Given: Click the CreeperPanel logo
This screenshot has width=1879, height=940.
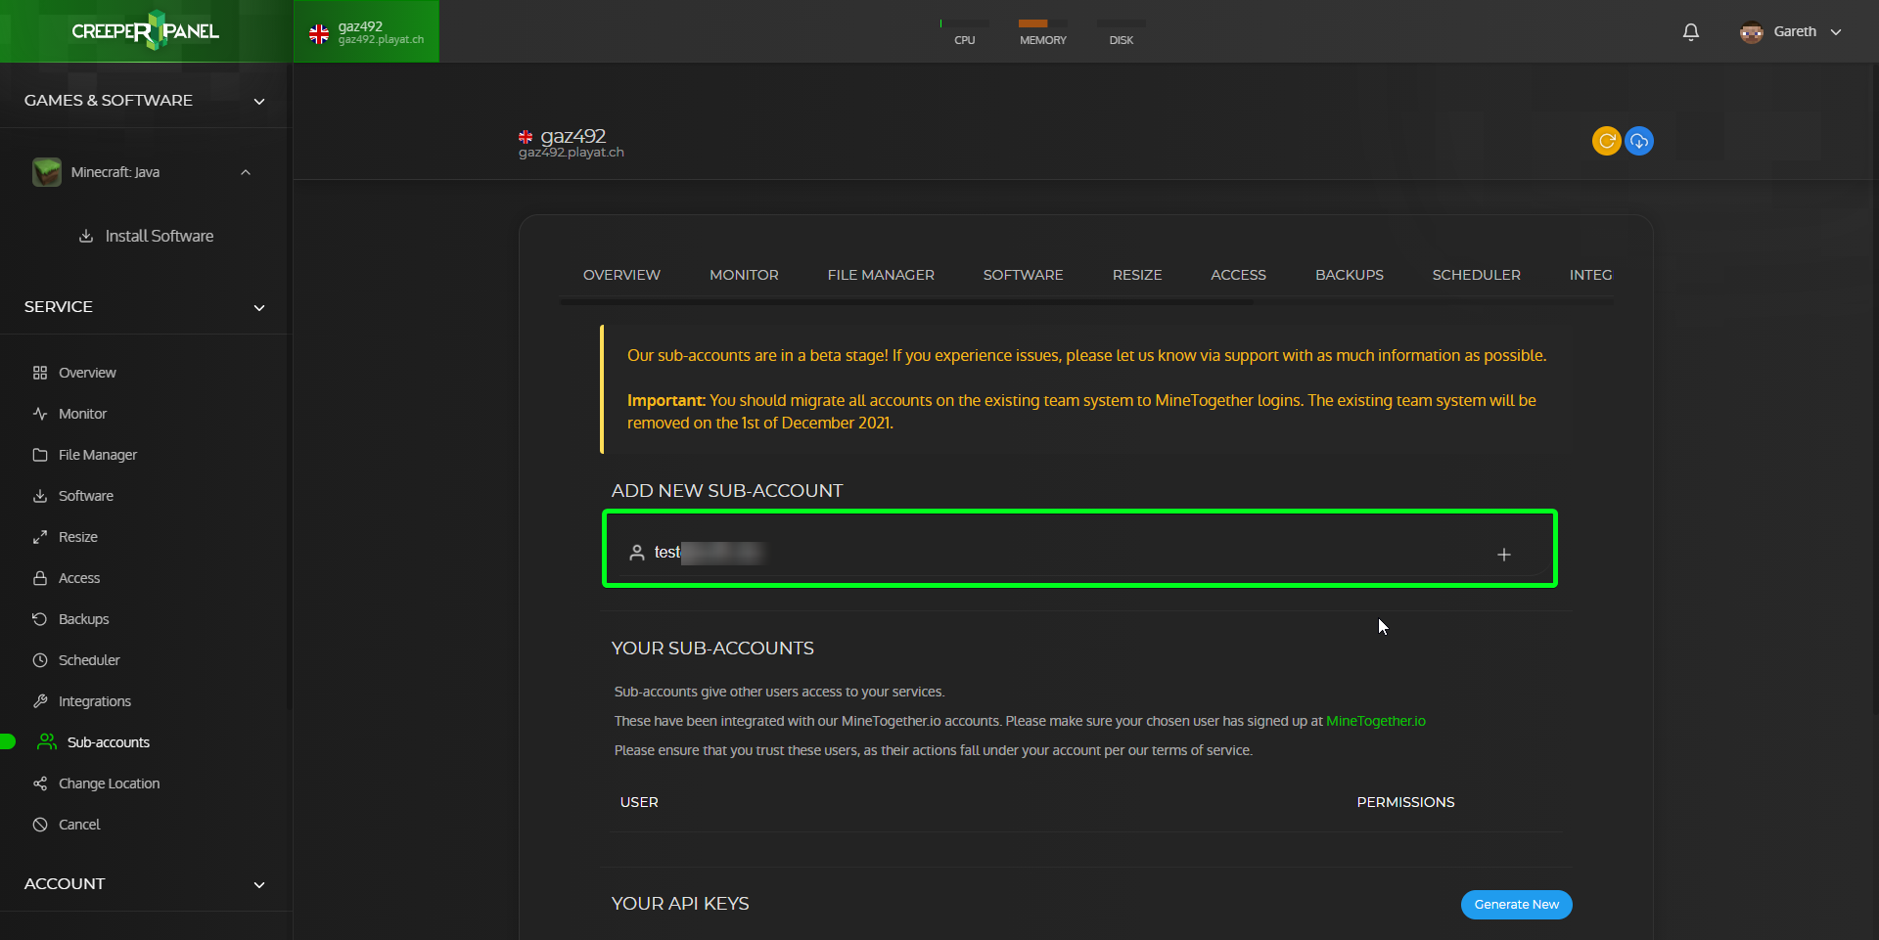Looking at the screenshot, I should pyautogui.click(x=145, y=31).
